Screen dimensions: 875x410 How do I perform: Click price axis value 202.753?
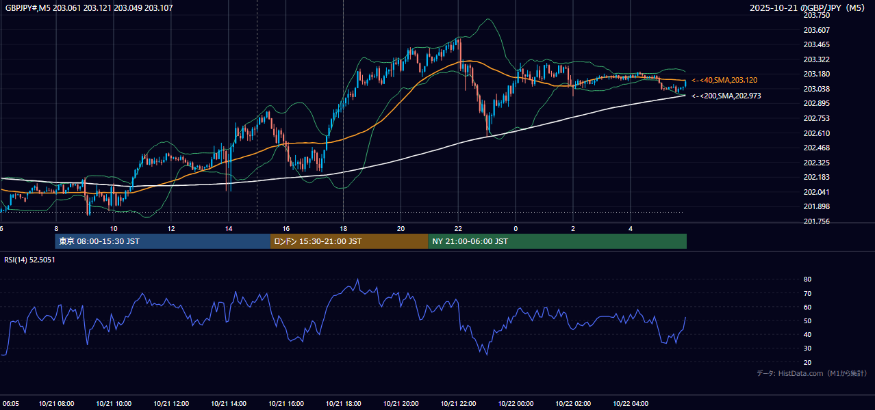point(816,118)
